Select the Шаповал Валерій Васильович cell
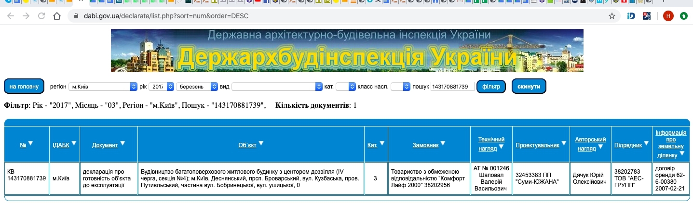 (x=491, y=178)
